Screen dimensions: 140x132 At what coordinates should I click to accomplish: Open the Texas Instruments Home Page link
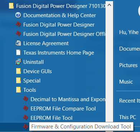point(59,53)
